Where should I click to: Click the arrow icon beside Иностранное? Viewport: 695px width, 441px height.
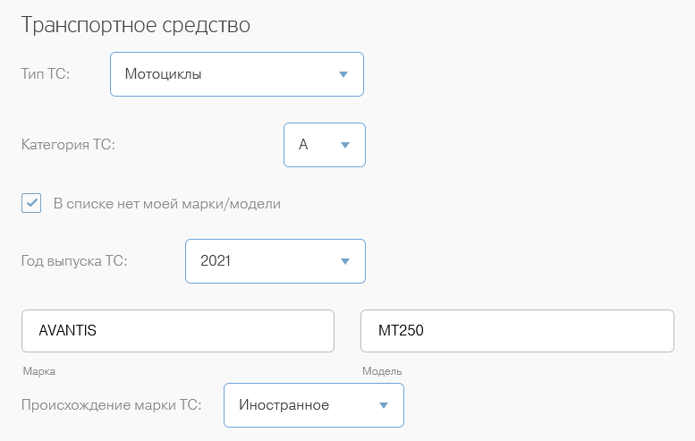pos(383,405)
